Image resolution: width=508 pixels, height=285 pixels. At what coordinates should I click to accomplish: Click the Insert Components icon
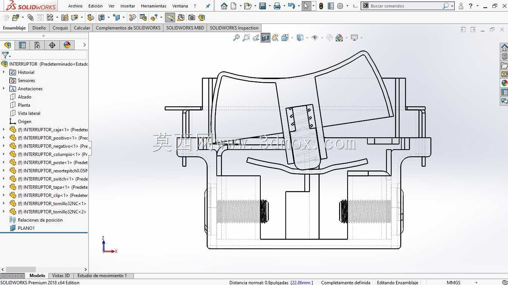pos(15,18)
